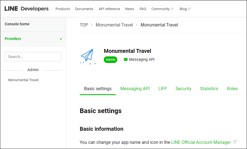This screenshot has height=149, width=247.
Task: Go to Console home
Action: pos(17,24)
